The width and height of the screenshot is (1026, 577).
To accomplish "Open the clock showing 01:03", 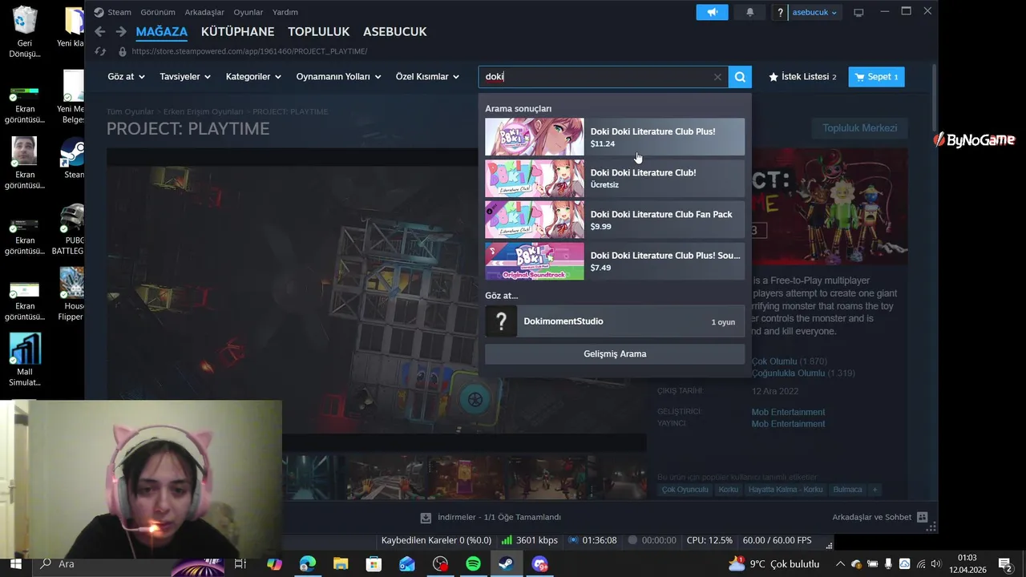I will pyautogui.click(x=967, y=564).
